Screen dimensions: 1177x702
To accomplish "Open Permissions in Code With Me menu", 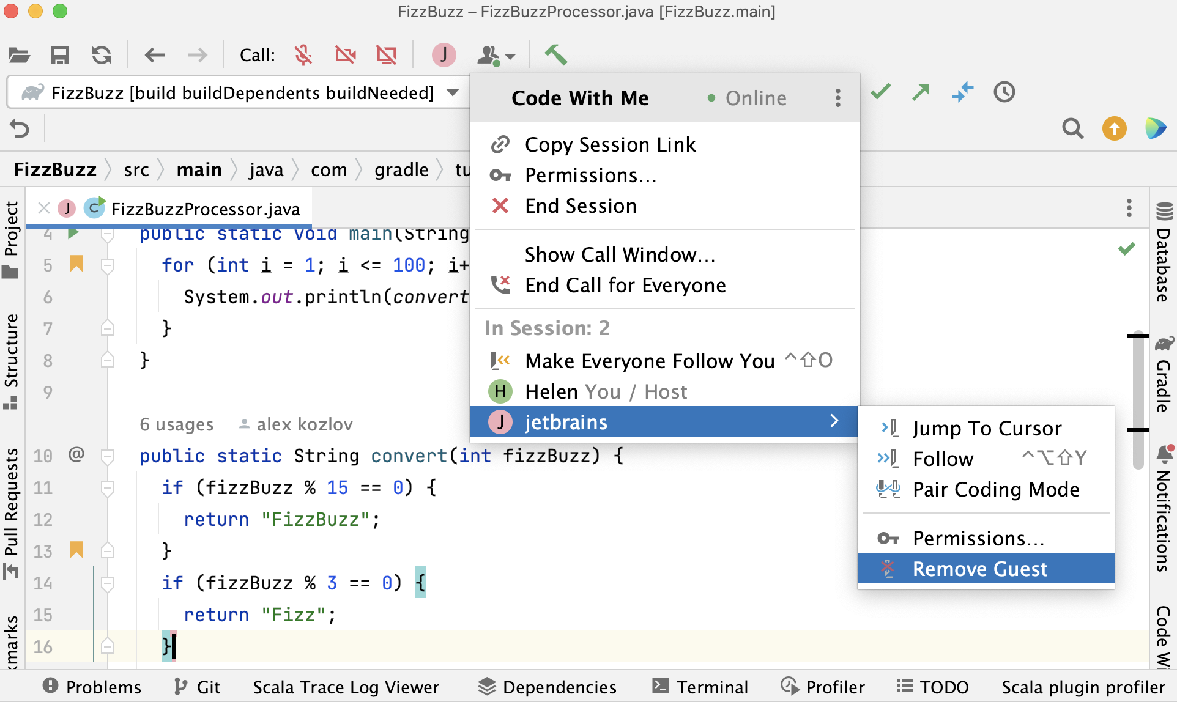I will pyautogui.click(x=665, y=175).
